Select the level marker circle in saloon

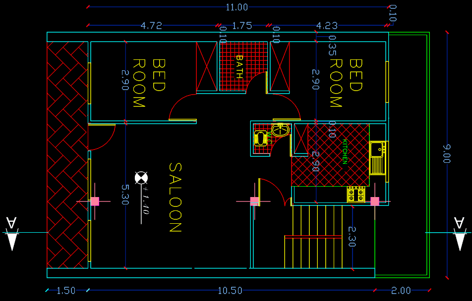click(x=141, y=178)
